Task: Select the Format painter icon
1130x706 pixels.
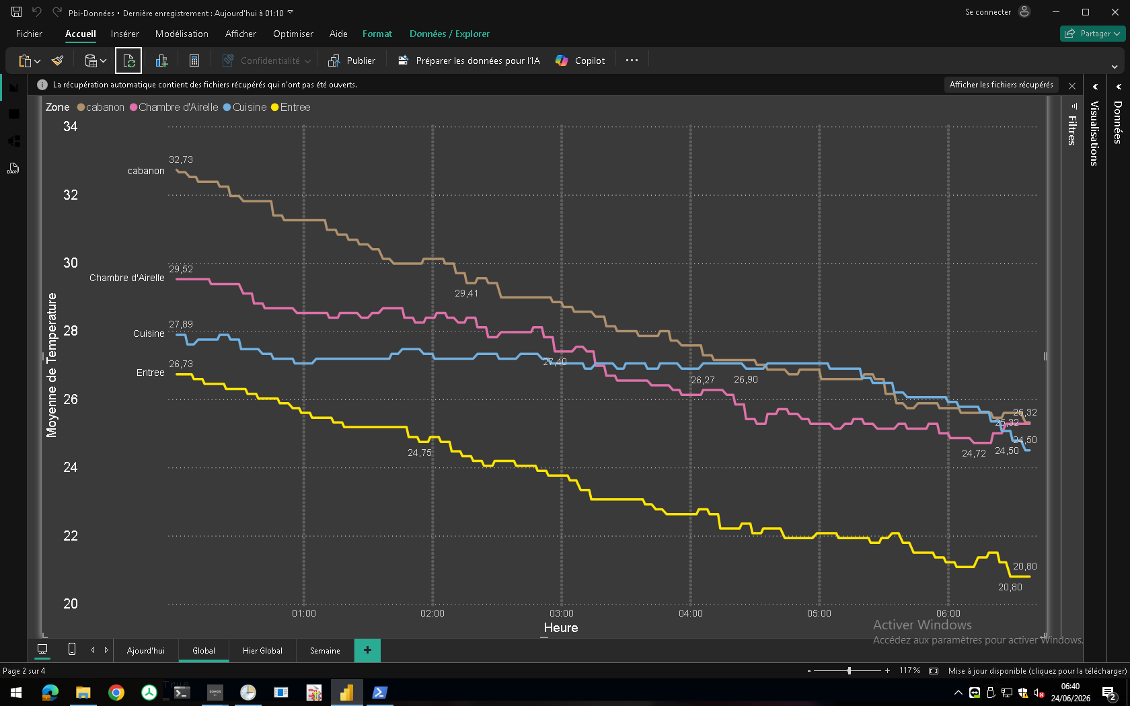Action: 58,61
